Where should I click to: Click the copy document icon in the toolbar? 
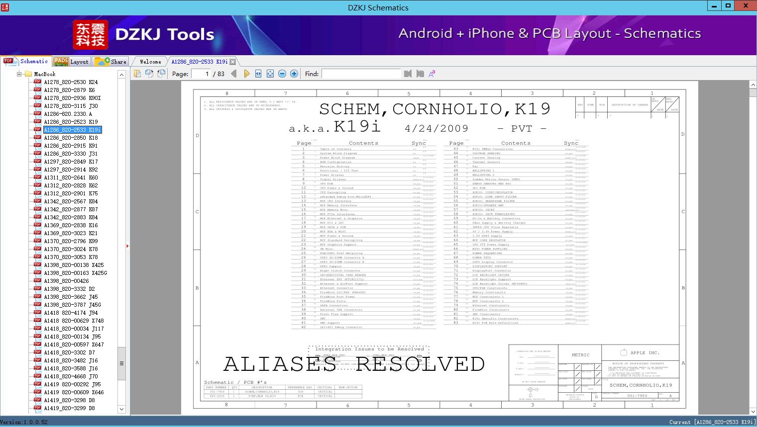click(137, 74)
